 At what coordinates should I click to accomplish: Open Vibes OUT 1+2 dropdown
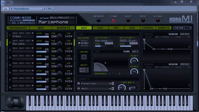68,36
